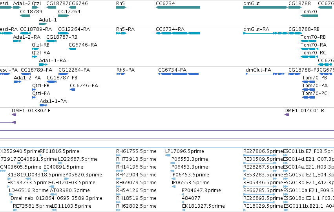Click transcript Tom70-RA
Screen dimensions: 334x212
[309, 49]
